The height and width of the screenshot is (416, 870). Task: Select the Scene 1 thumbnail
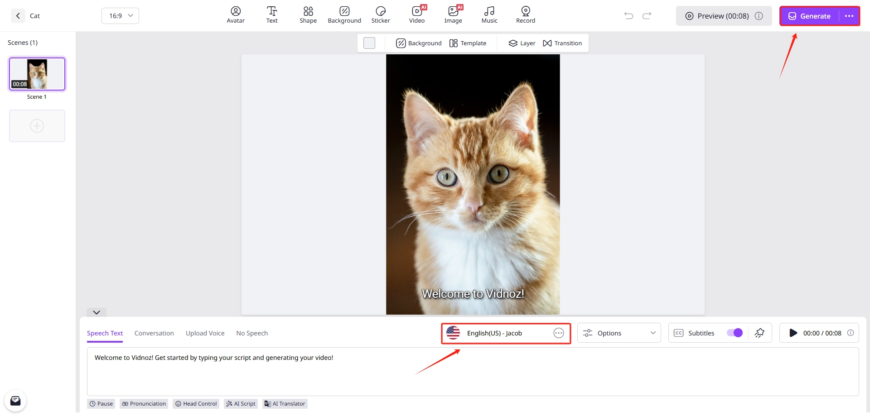37,74
